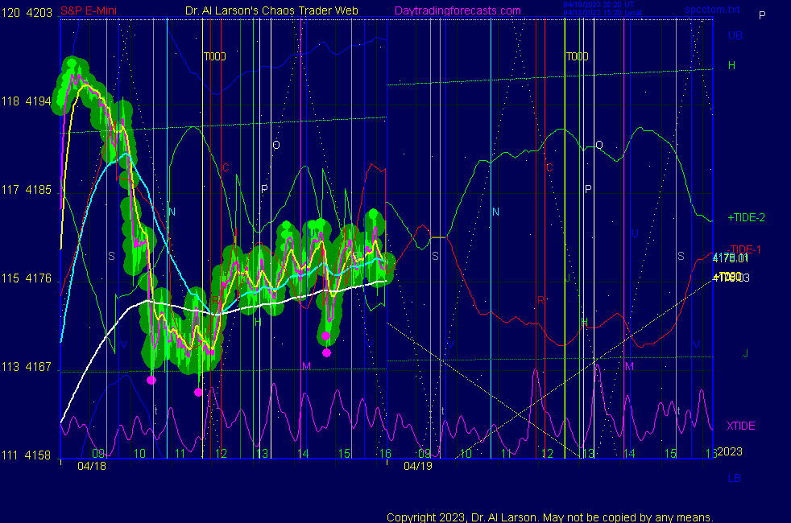Click the 04/19 date label

418,466
